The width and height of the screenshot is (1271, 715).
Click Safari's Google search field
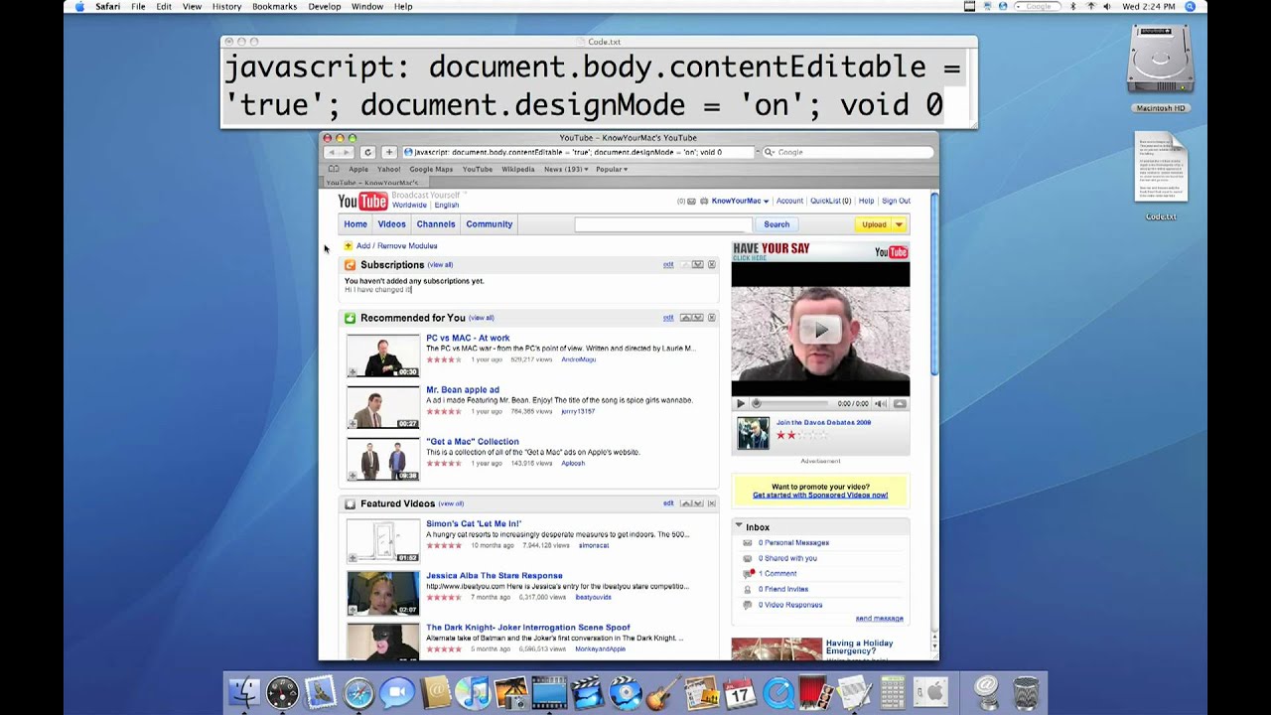click(847, 152)
